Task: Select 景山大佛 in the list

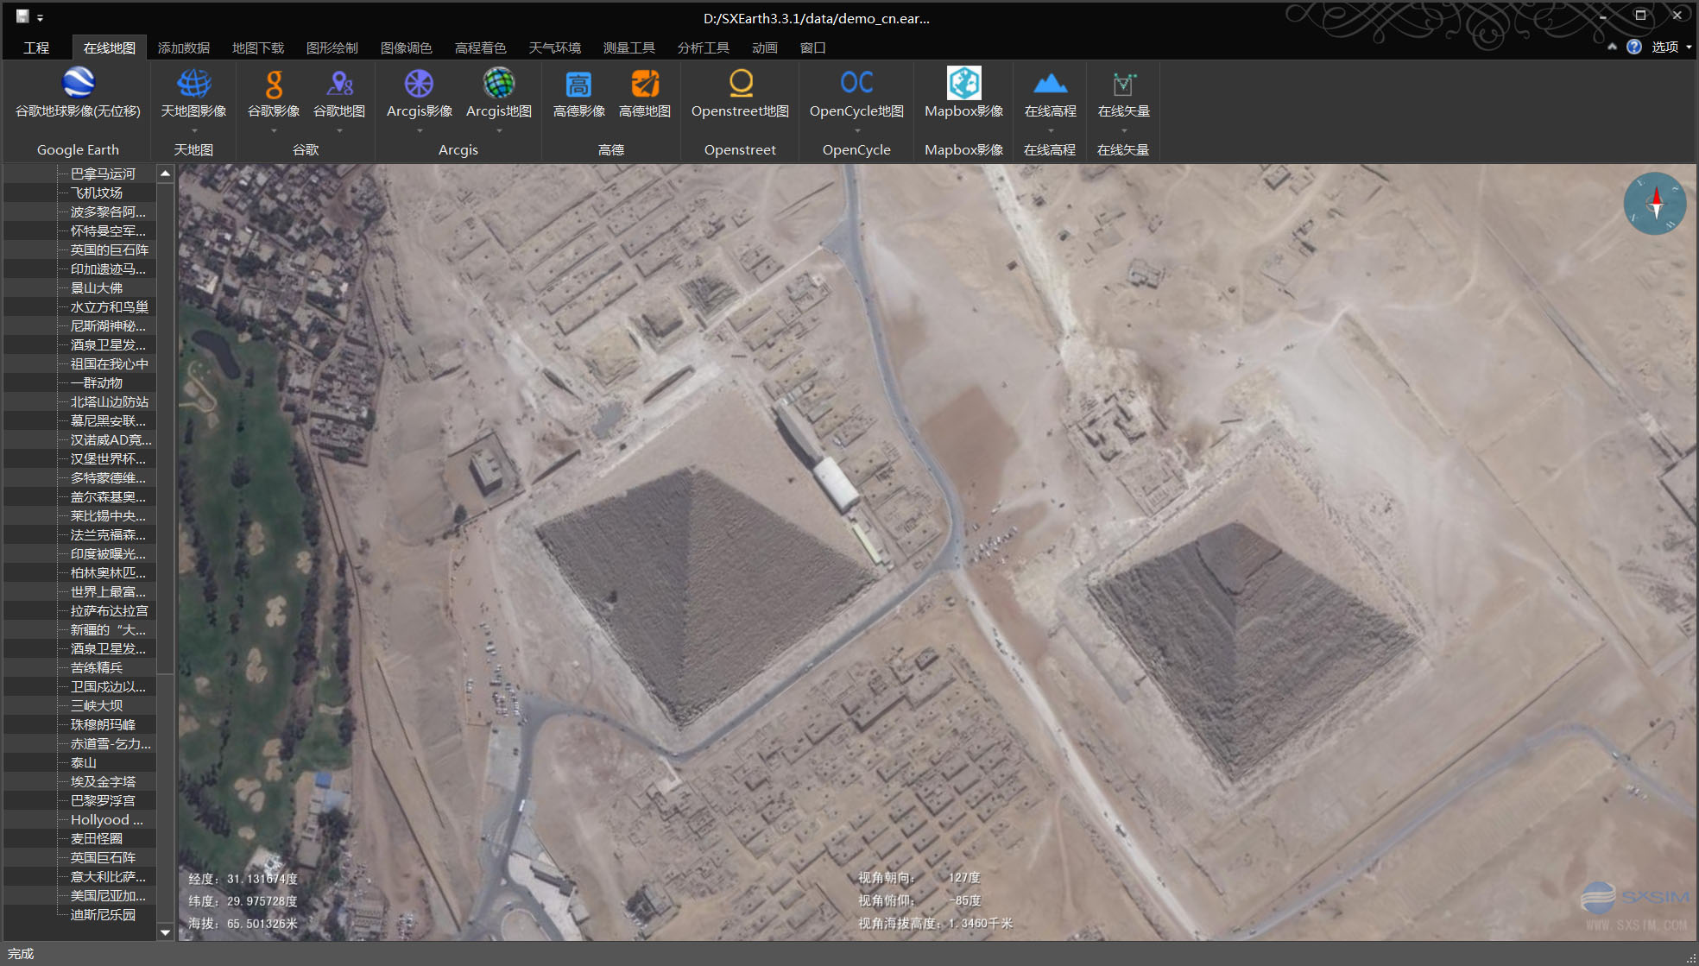Action: (x=97, y=287)
